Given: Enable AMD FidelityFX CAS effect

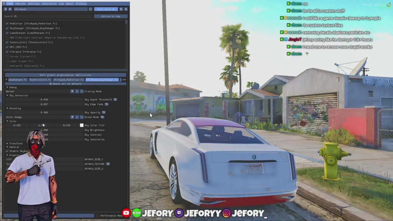Looking at the screenshot, I should coord(7,38).
